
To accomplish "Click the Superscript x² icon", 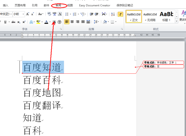I will coord(24,22).
